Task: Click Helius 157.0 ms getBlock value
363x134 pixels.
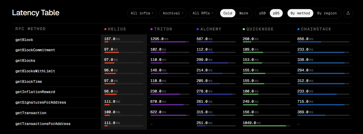Action: pos(112,39)
